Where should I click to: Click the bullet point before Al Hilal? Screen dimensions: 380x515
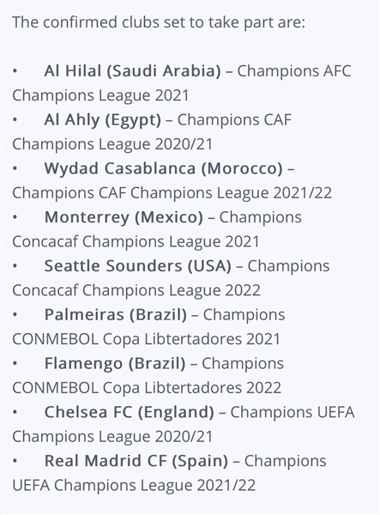(x=15, y=71)
